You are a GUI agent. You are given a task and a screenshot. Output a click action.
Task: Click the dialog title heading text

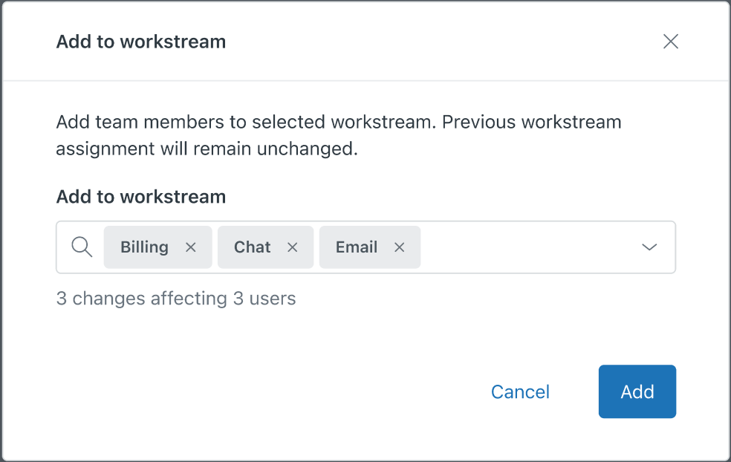tap(141, 42)
